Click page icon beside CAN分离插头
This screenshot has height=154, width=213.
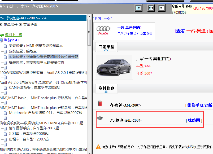click(5, 88)
